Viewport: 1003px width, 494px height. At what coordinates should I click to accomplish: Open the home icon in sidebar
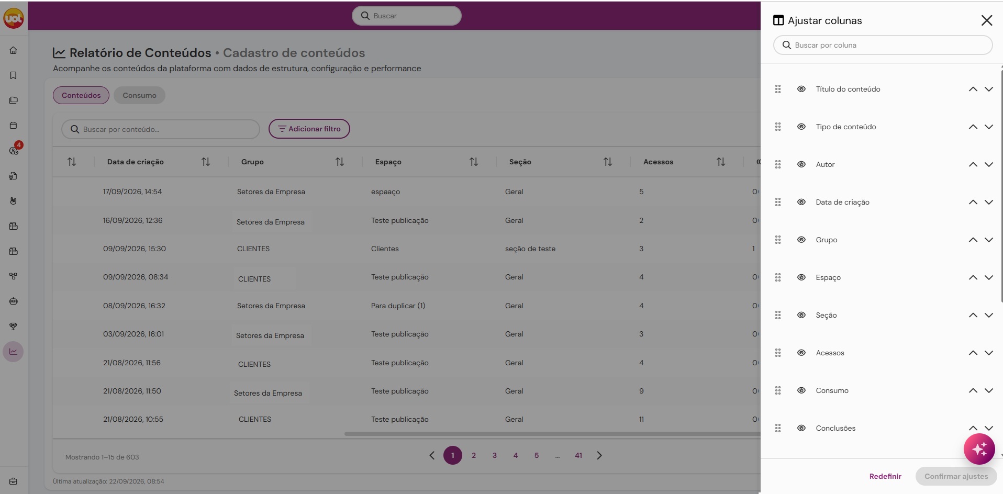[14, 50]
